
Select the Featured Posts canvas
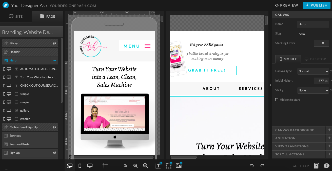[x=30, y=144]
